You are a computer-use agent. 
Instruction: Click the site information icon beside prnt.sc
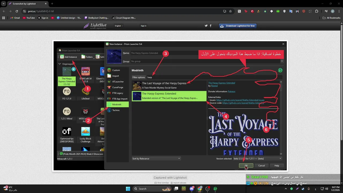click(24, 11)
